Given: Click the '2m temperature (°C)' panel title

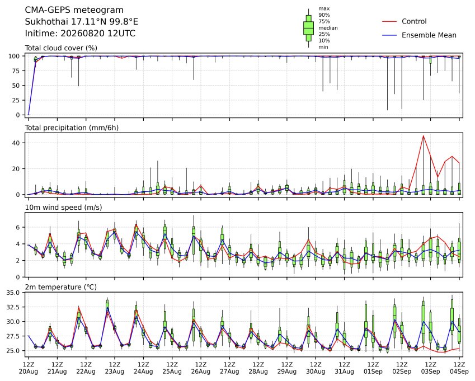Looking at the screenshot, I should [60, 287].
